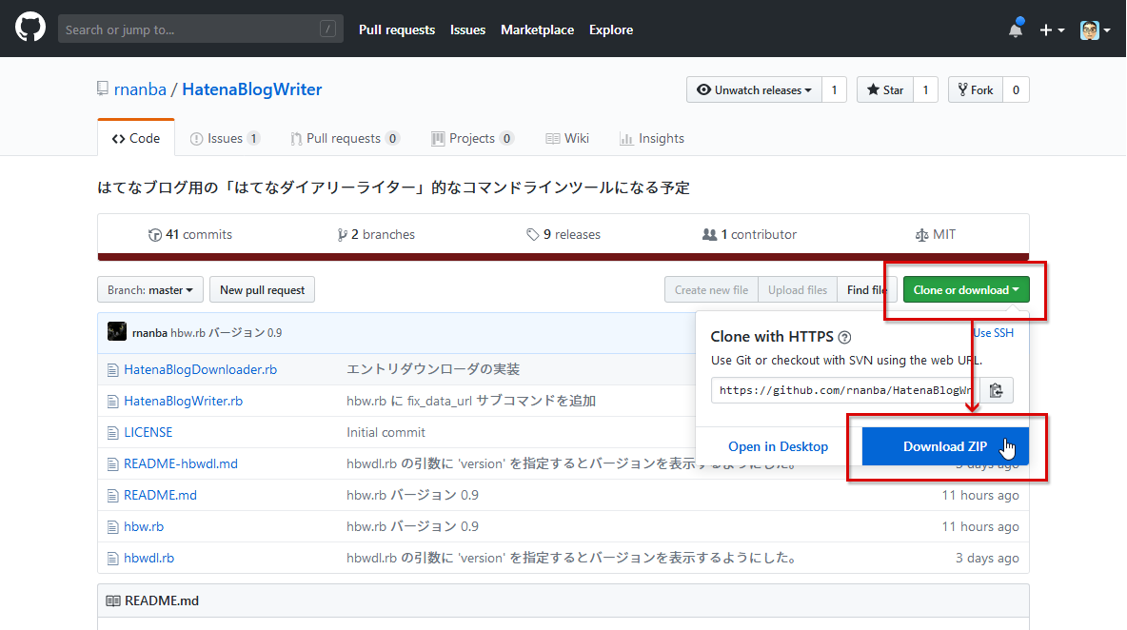
Task: Open the user avatar menu
Action: pyautogui.click(x=1095, y=30)
